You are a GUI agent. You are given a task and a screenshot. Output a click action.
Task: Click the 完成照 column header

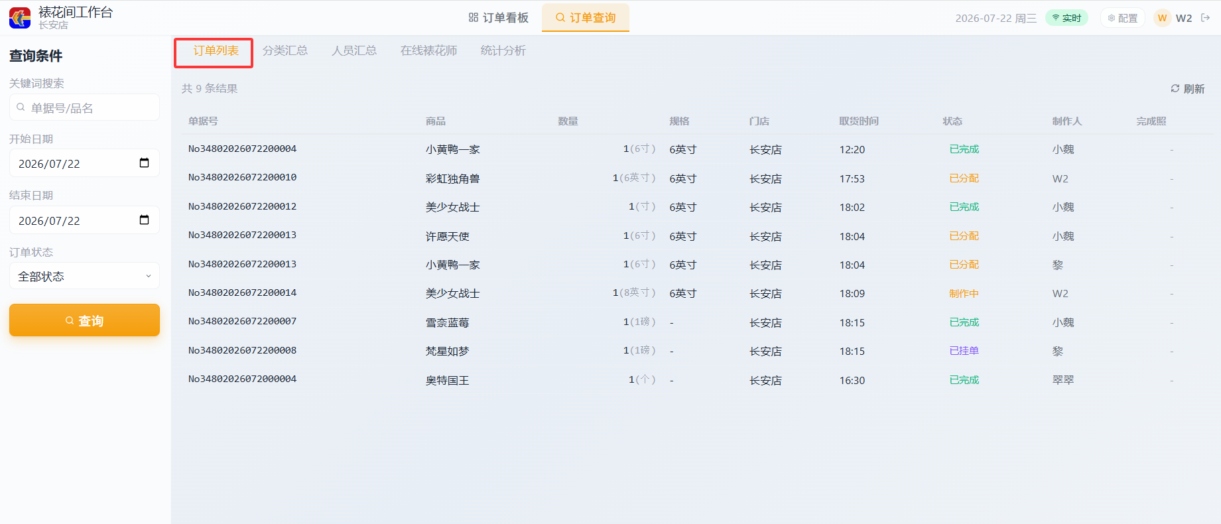1151,121
